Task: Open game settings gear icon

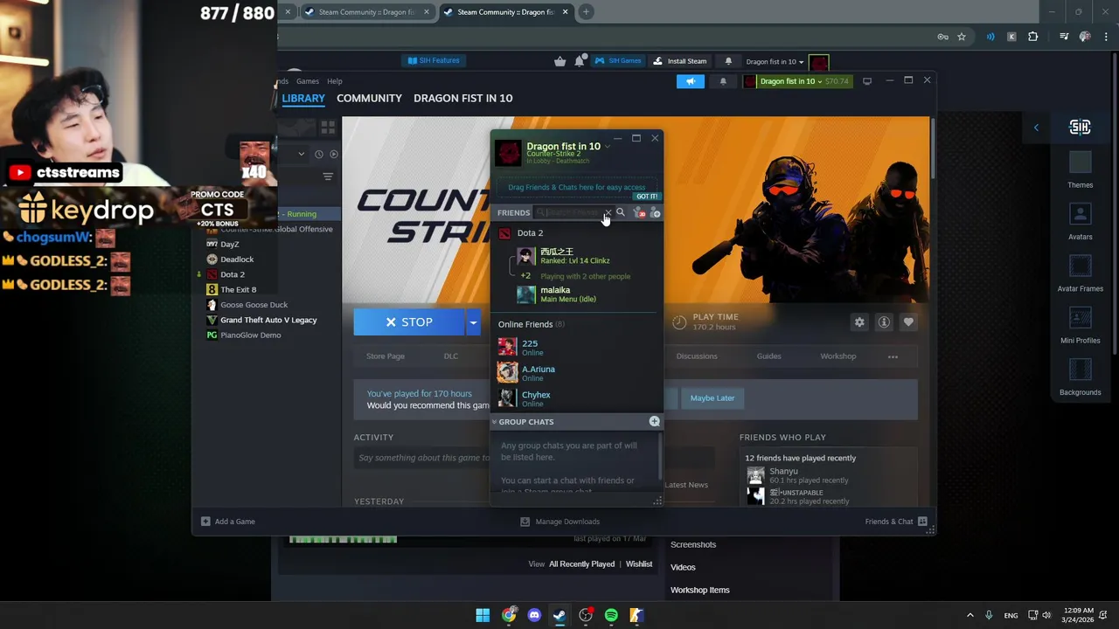Action: (x=859, y=322)
